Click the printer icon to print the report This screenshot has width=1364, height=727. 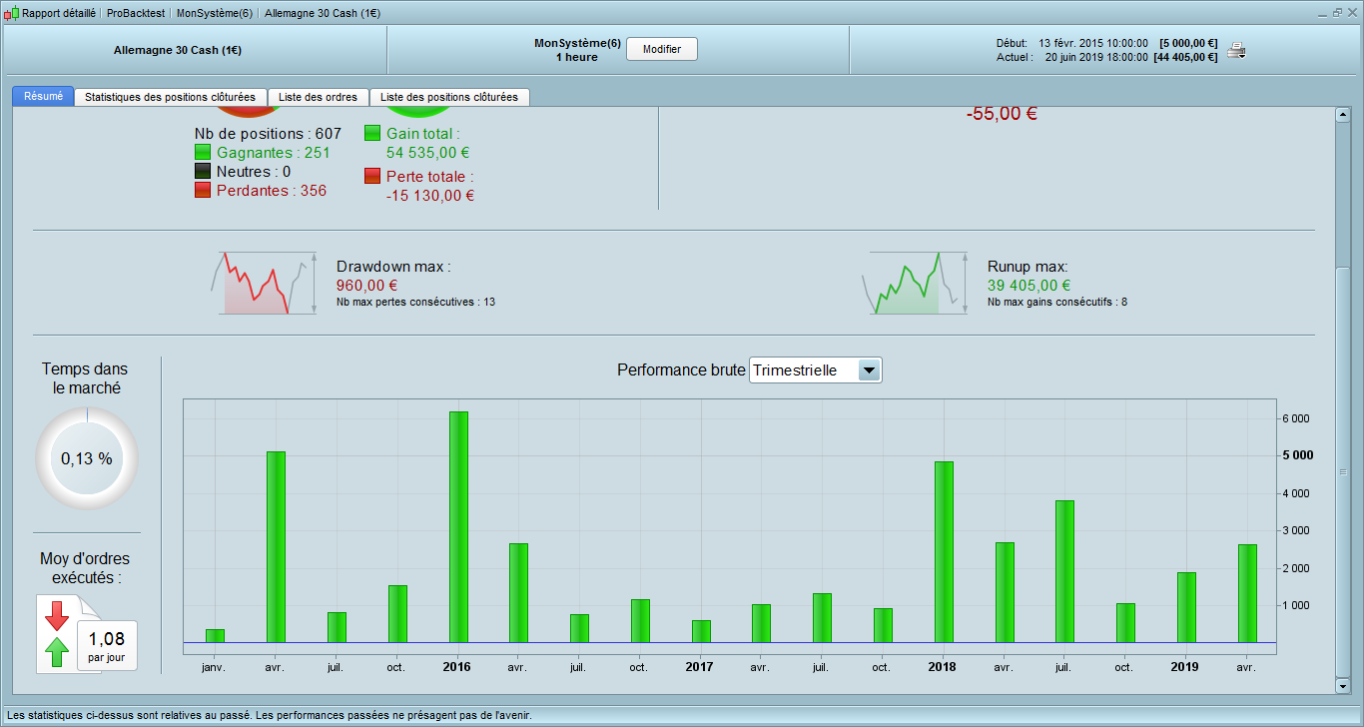coord(1236,51)
